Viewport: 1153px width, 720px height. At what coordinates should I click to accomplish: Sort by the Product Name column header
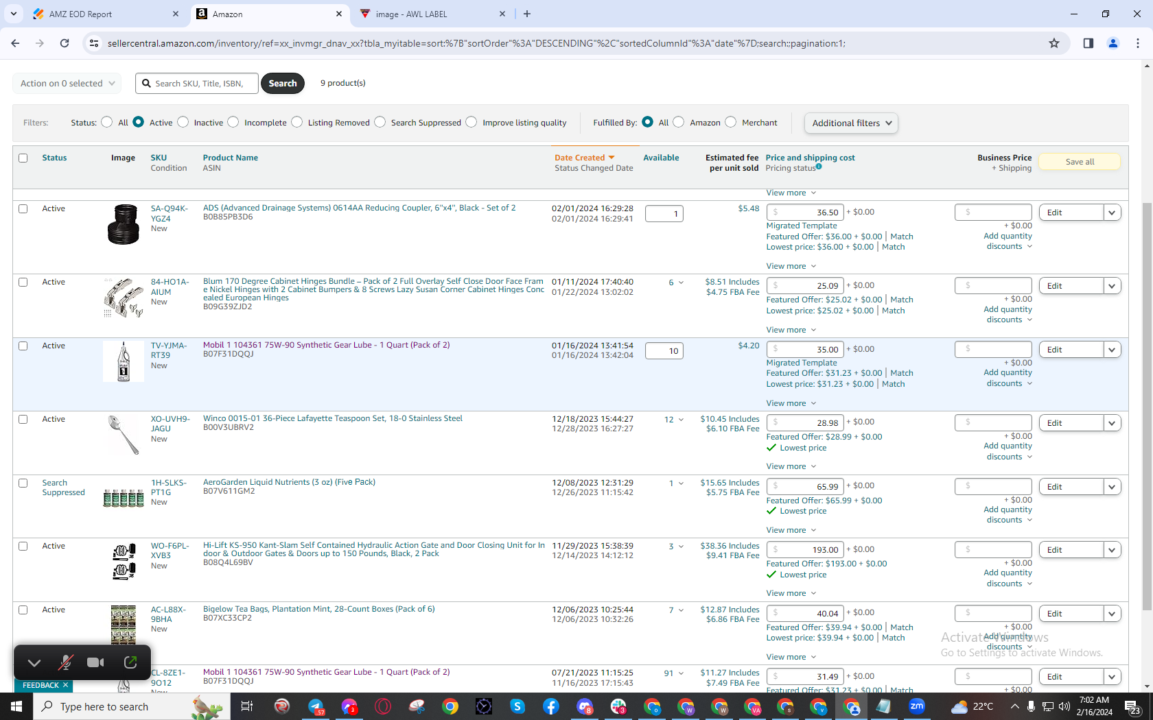point(231,158)
